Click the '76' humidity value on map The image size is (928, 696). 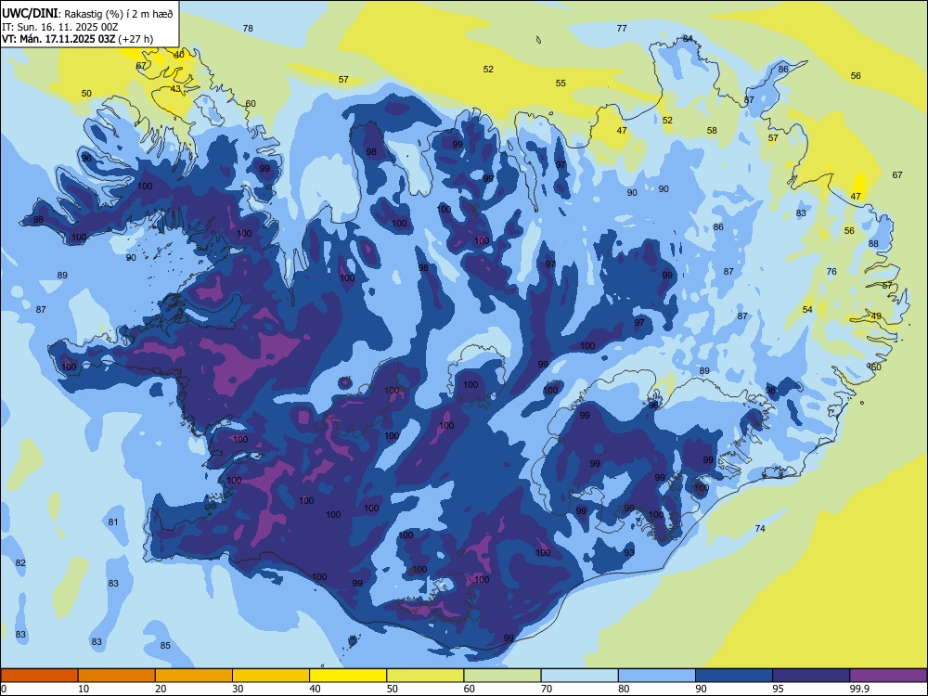coord(831,272)
